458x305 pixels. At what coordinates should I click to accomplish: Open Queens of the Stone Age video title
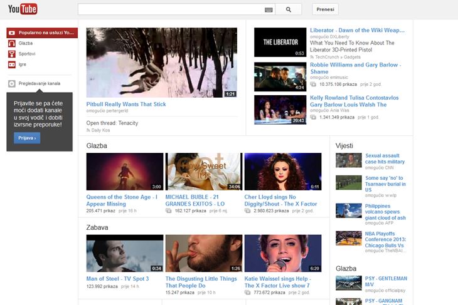tap(122, 200)
